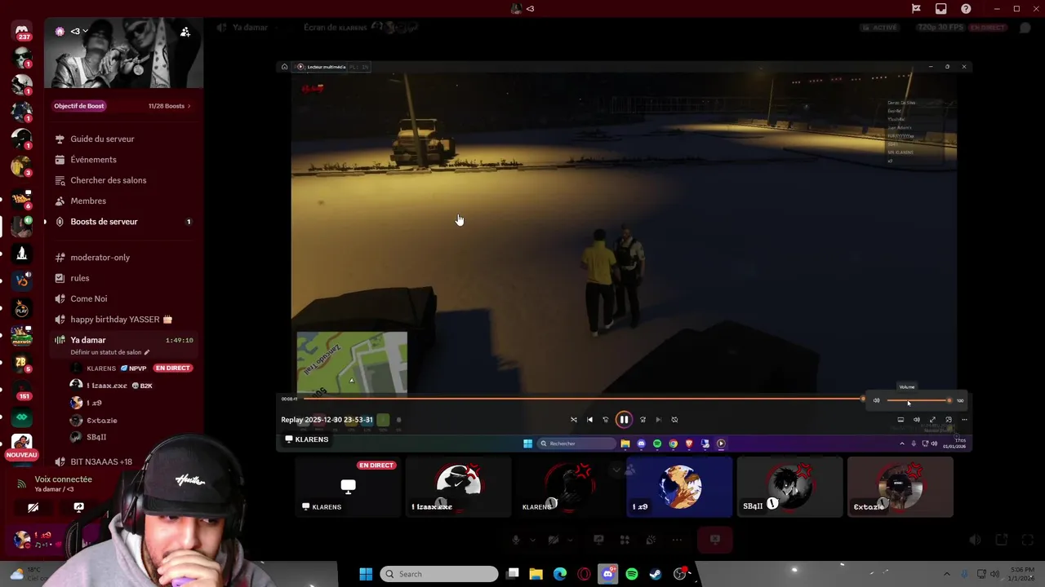Image resolution: width=1045 pixels, height=587 pixels.
Task: Expand camera options arrow in call controls
Action: click(x=570, y=540)
